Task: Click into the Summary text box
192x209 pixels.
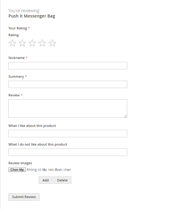Action: (68, 84)
